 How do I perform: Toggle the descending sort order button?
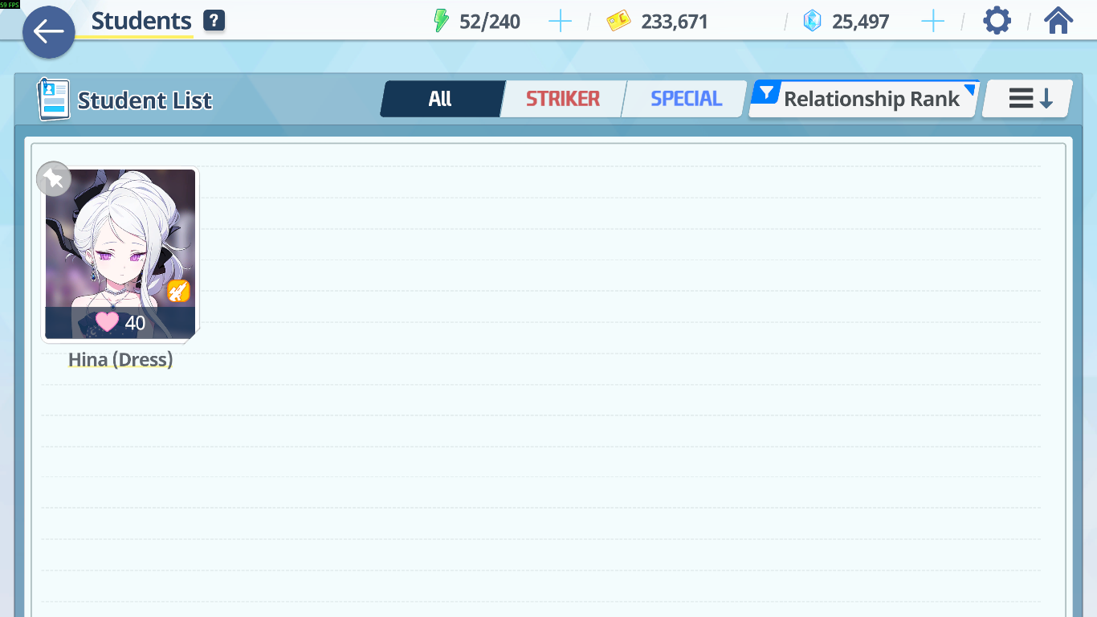[1028, 99]
